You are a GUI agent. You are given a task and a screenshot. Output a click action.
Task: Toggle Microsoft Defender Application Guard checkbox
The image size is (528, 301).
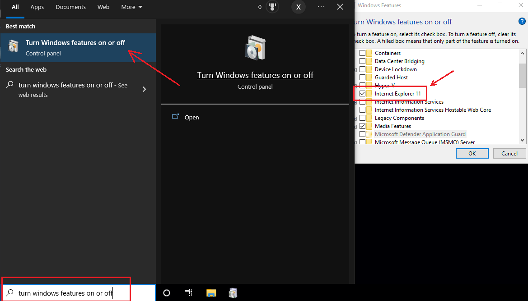362,134
